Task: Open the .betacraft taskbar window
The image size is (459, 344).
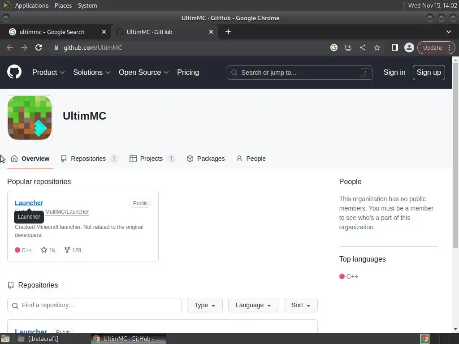Action: (x=43, y=339)
